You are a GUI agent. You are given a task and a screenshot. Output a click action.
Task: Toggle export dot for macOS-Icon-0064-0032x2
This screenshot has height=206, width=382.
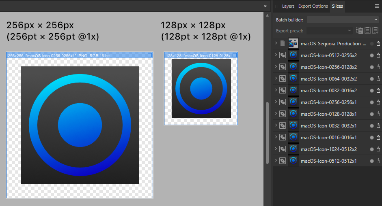pyautogui.click(x=372, y=79)
